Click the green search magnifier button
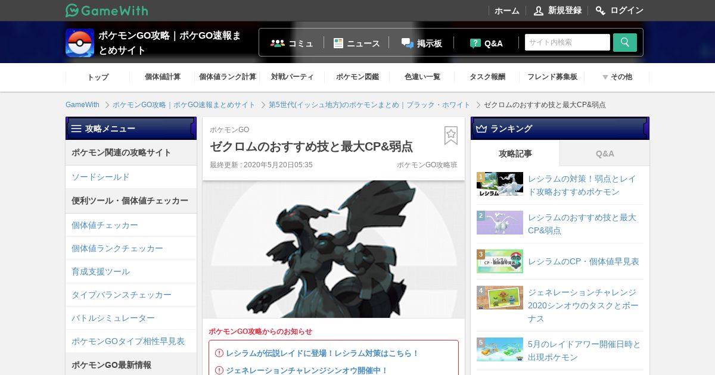This screenshot has height=375, width=715. pos(625,42)
